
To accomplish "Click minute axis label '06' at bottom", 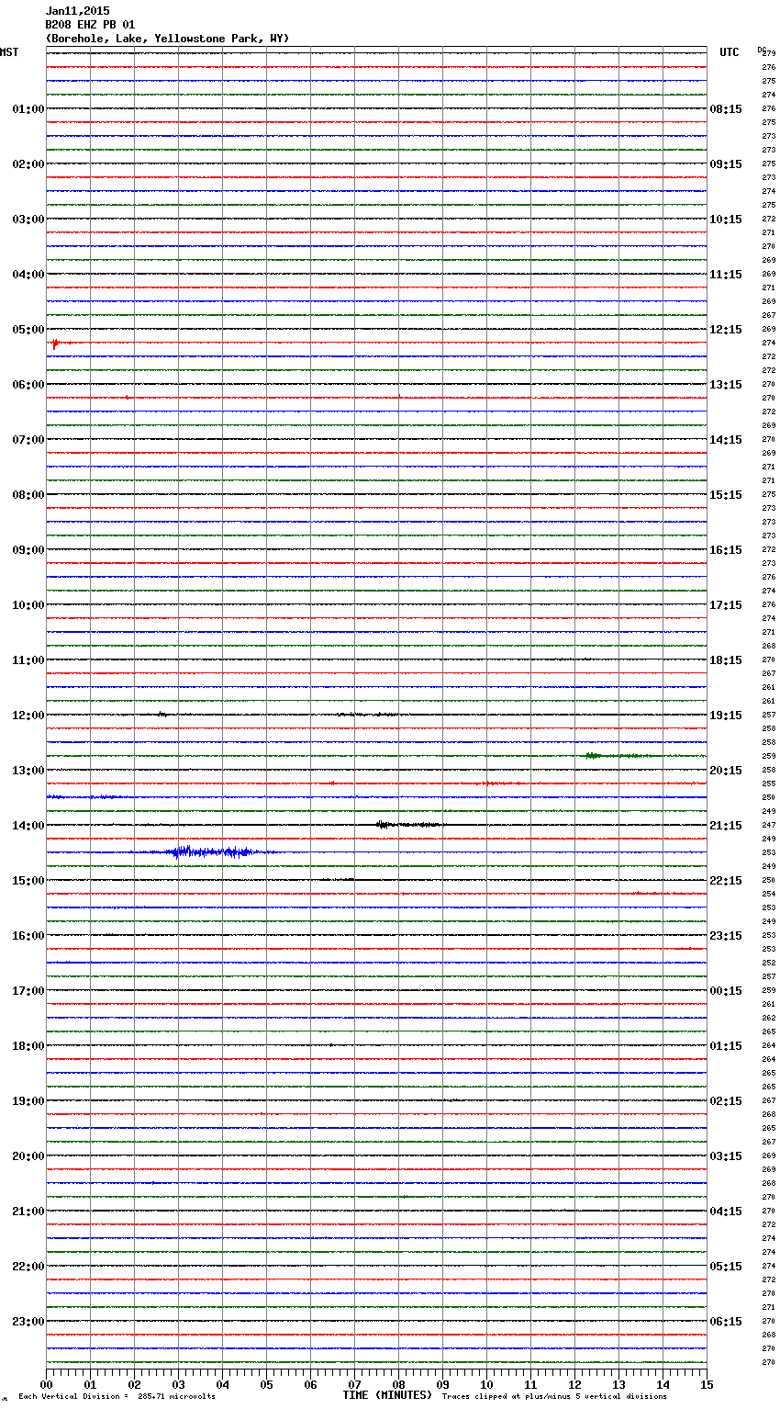I will coord(310,1384).
